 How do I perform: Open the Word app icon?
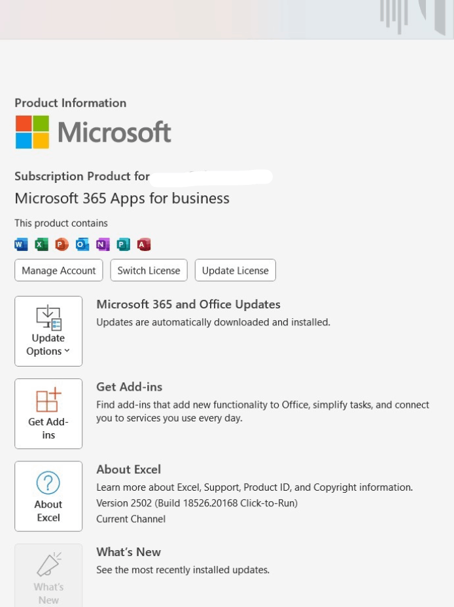point(20,244)
